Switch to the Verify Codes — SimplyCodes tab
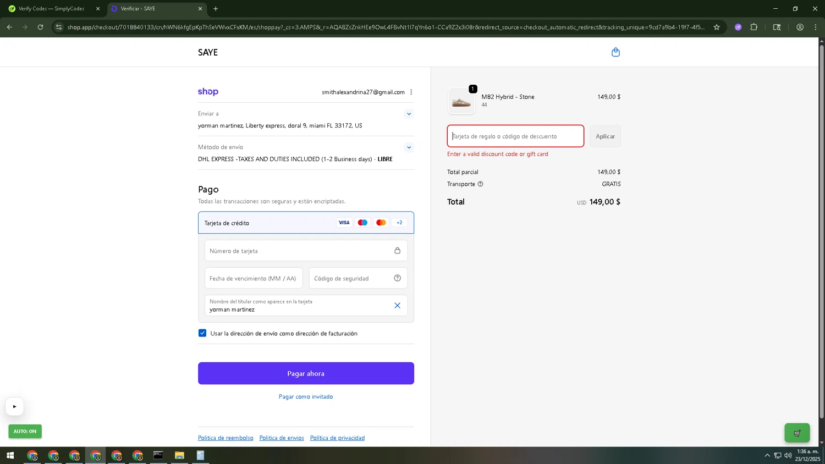 click(51, 9)
